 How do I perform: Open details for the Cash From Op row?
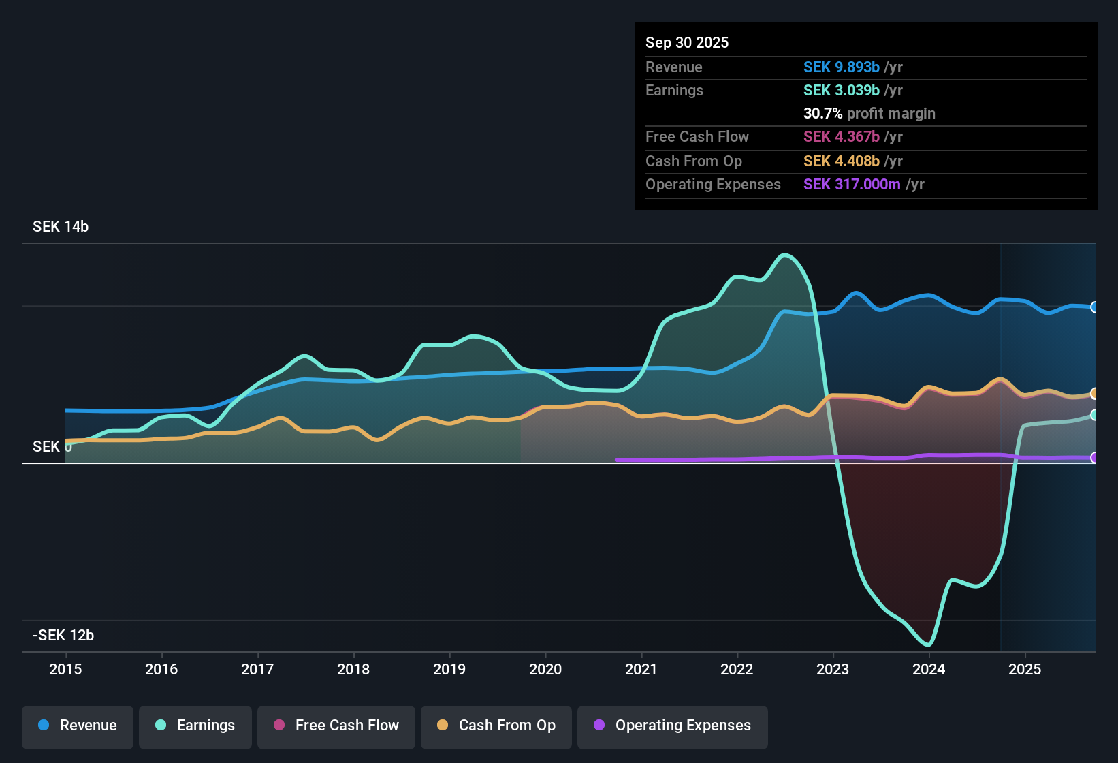[865, 161]
